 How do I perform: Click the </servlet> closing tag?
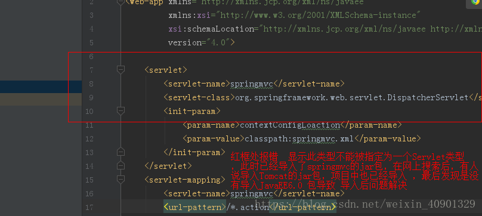coord(168,166)
